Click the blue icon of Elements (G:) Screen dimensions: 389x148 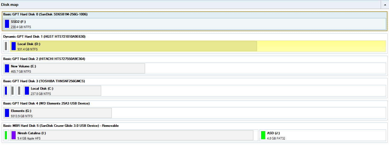[7, 113]
